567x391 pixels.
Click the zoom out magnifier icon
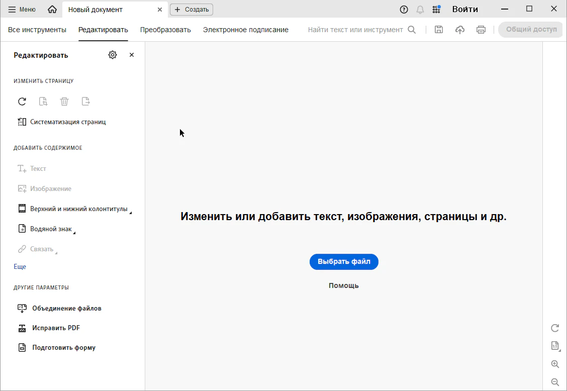[555, 382]
